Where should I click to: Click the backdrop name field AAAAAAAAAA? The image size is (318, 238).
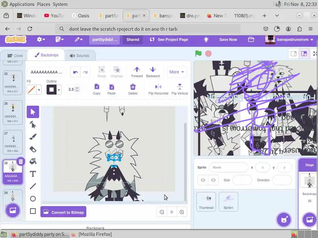pos(46,72)
